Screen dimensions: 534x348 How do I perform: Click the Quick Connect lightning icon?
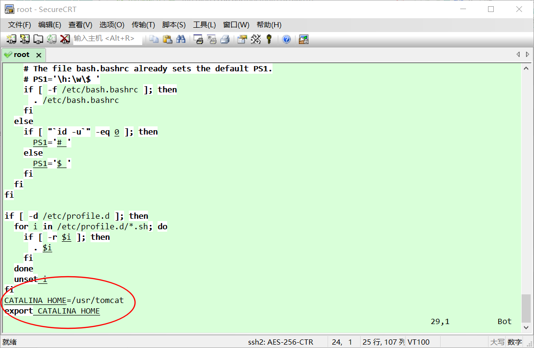tap(24, 39)
